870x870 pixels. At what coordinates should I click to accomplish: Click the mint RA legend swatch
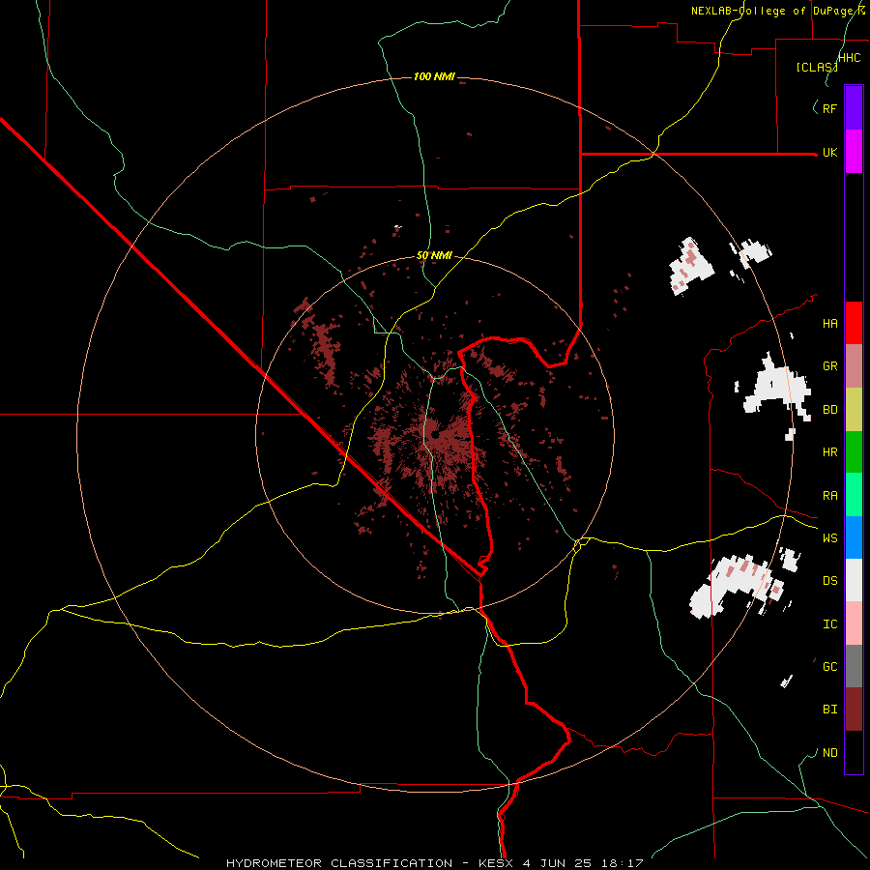click(x=854, y=495)
